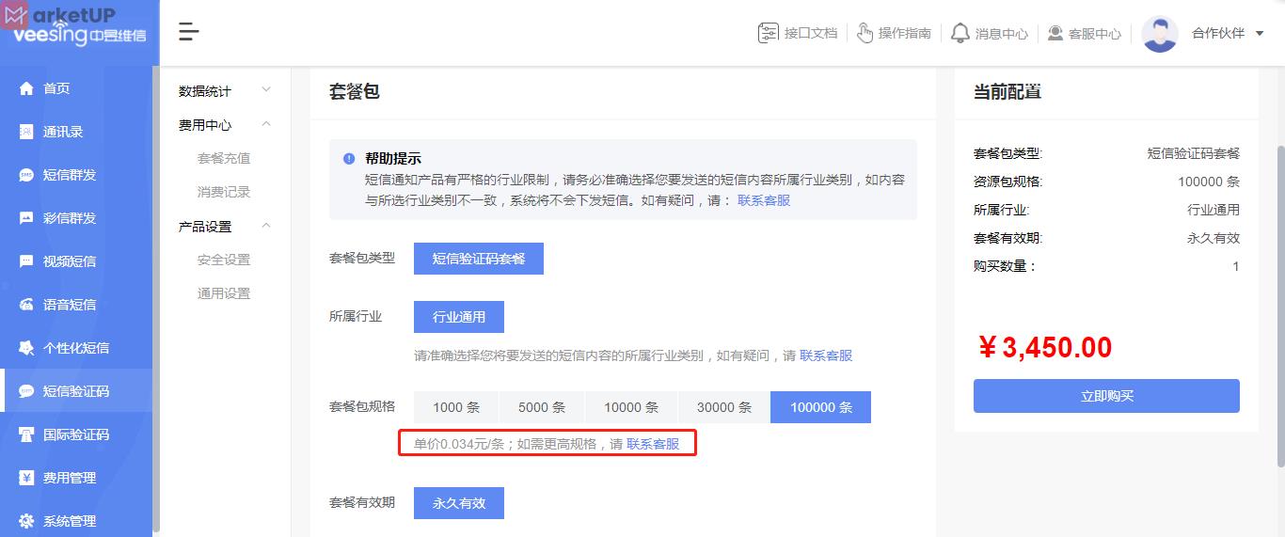Toggle the sidebar collapse hamburger icon
Screen dimensions: 1285x537
(x=189, y=32)
